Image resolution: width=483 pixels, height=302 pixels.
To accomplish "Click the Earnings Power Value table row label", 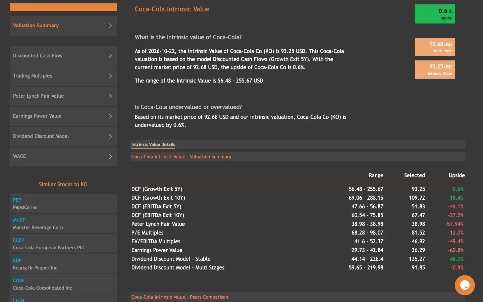I will [x=157, y=250].
